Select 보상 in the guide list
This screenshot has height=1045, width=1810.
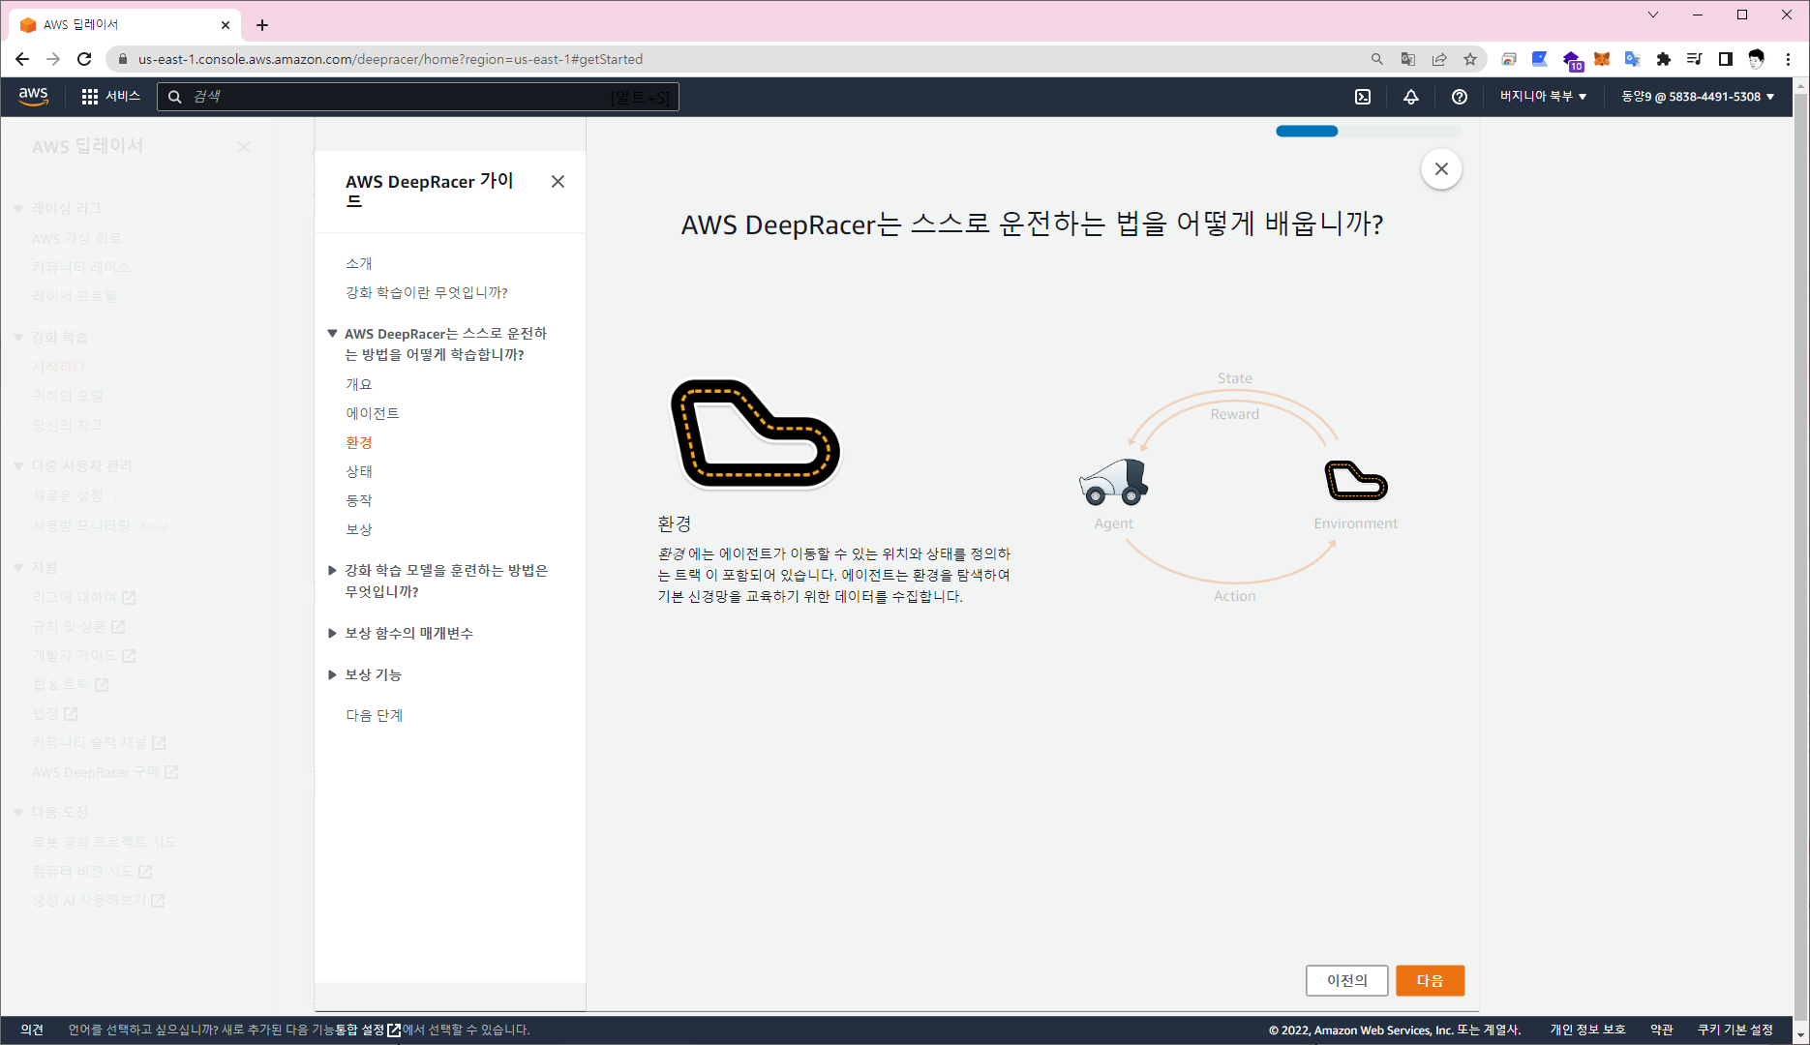point(359,529)
